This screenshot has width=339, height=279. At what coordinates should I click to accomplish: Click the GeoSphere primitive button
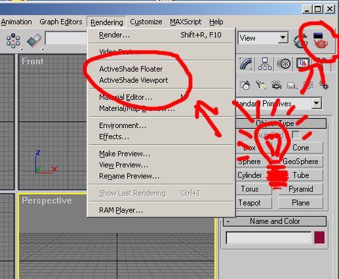[x=301, y=161]
